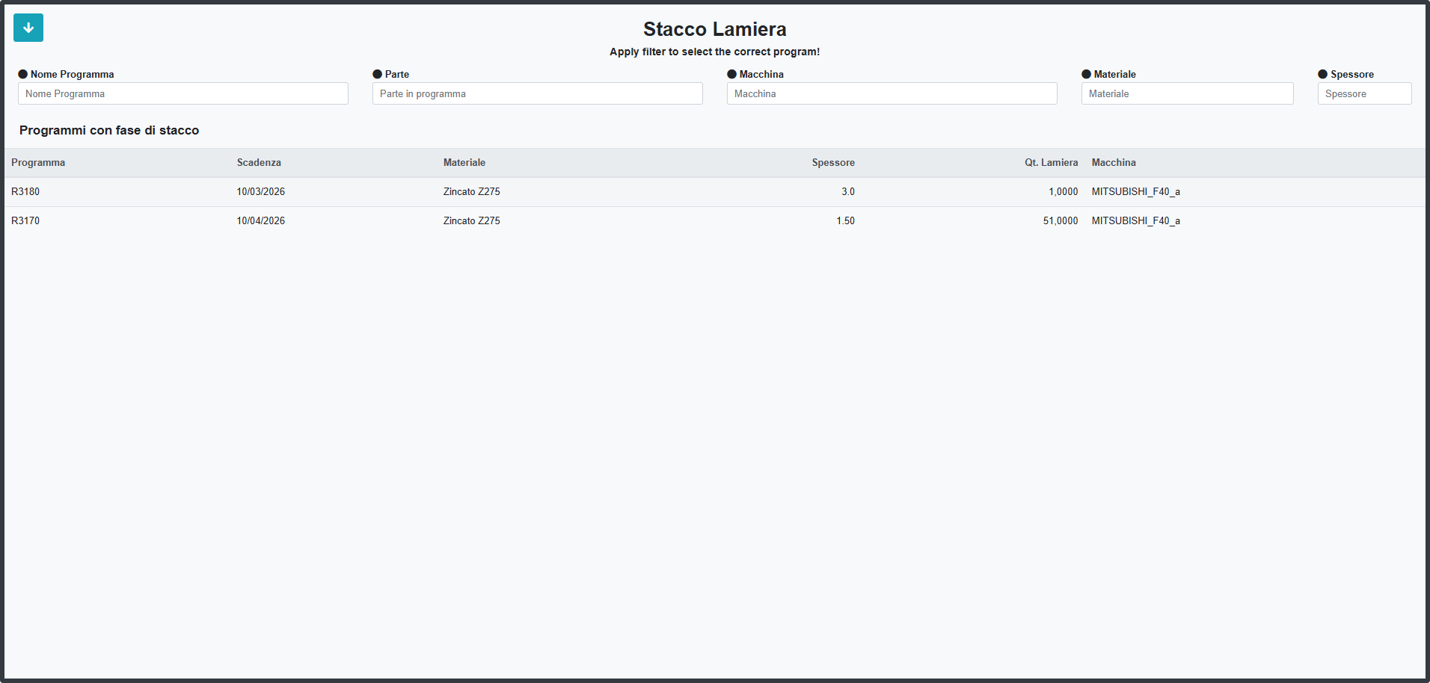Select the Materiale filter input field

coord(1188,93)
